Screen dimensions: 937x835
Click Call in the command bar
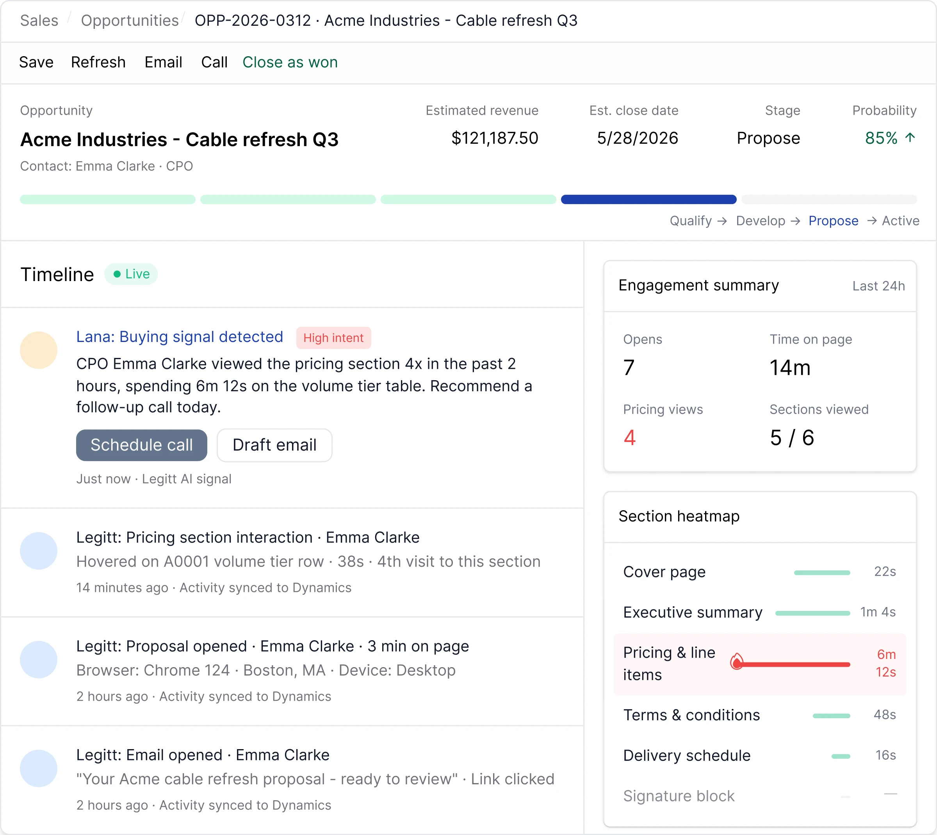(214, 62)
